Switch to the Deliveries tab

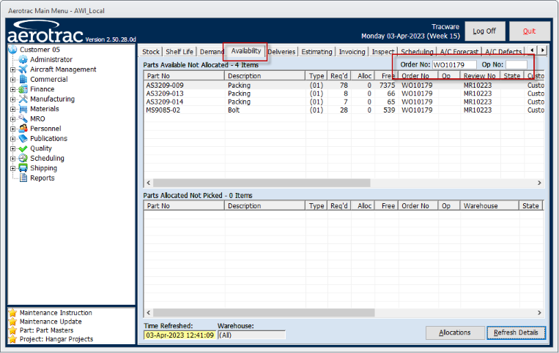tap(281, 52)
